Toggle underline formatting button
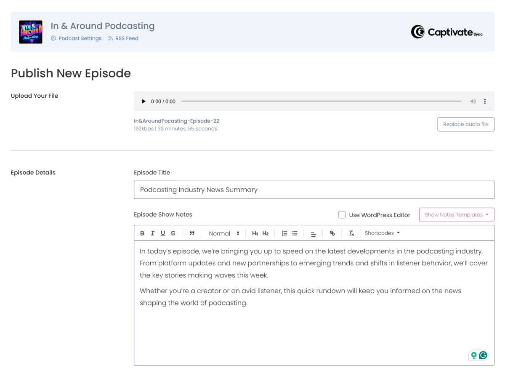Viewport: 505px width, 379px height. [163, 233]
